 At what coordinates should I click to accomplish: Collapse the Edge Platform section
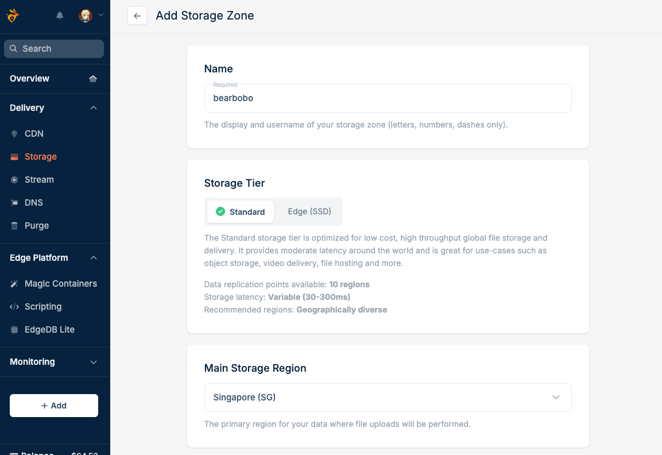tap(94, 258)
